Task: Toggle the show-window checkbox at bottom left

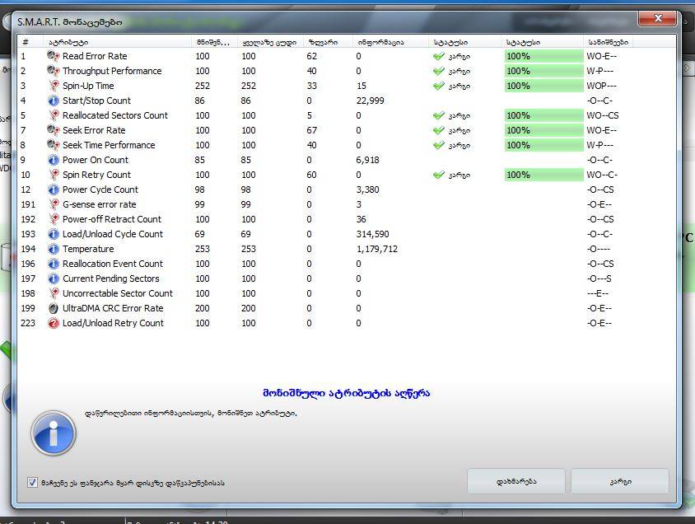Action: tap(32, 482)
